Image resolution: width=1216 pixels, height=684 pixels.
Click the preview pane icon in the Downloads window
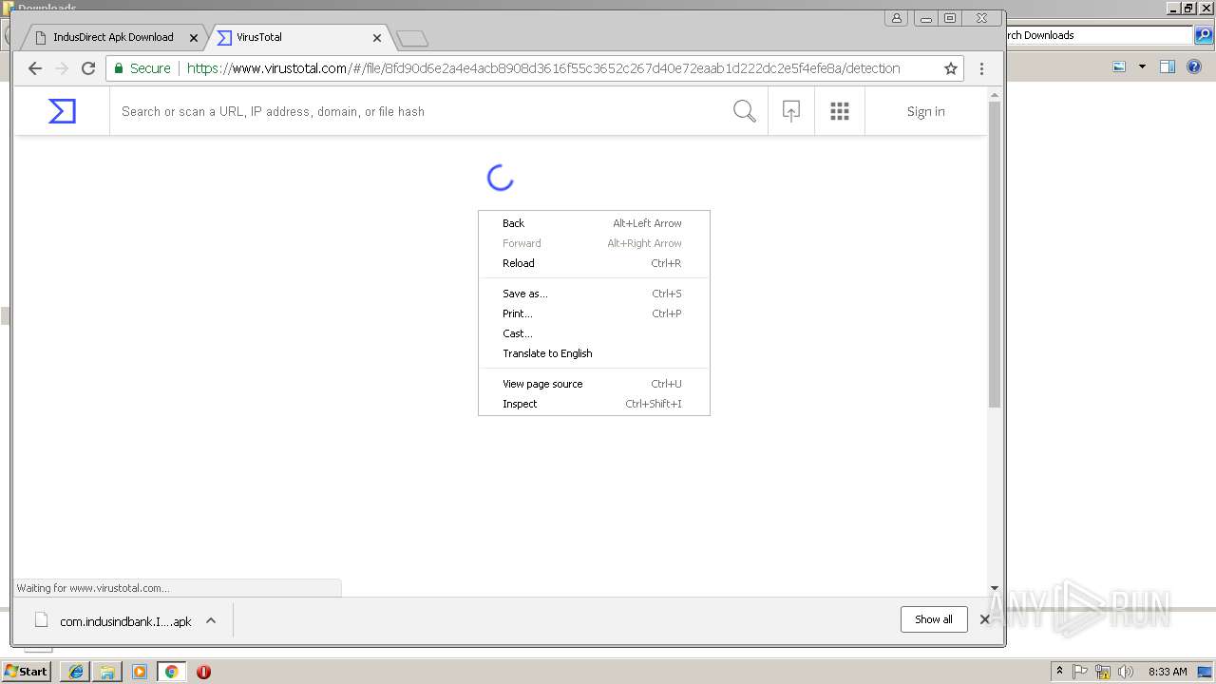[1168, 66]
